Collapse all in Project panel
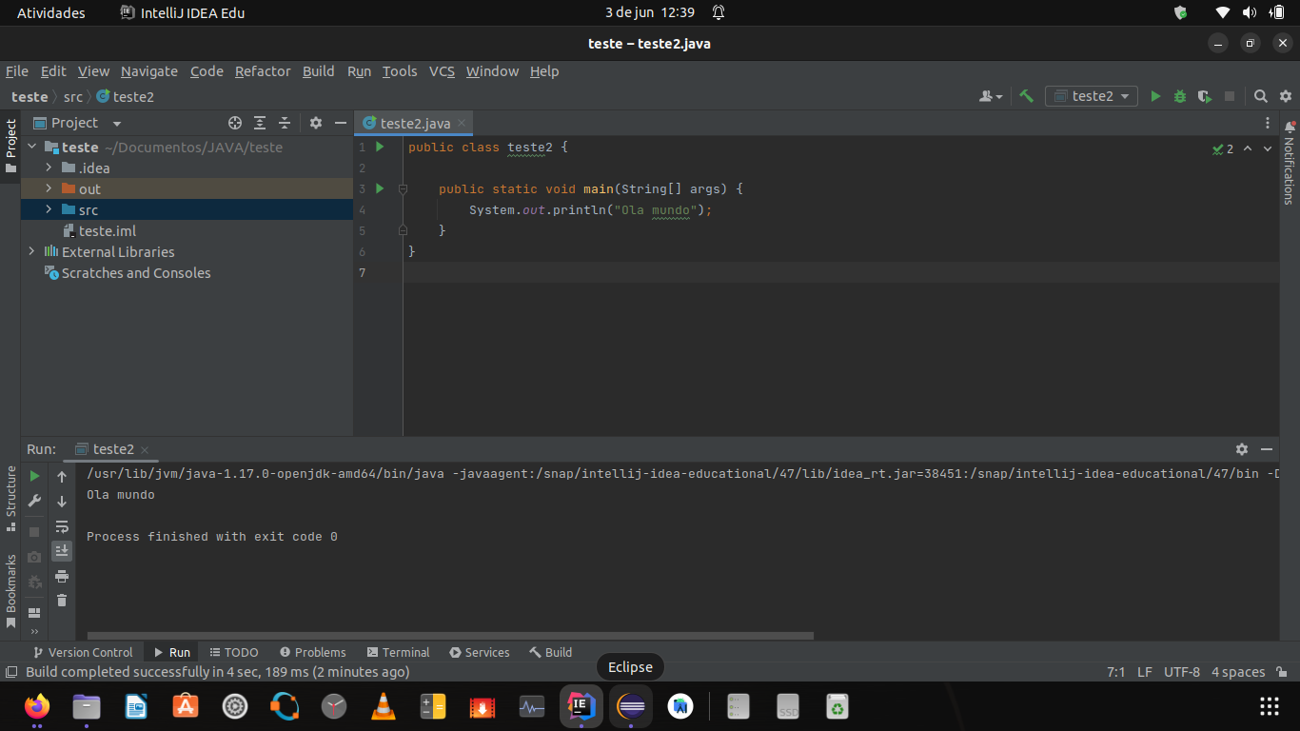The width and height of the screenshot is (1300, 731). coord(285,123)
